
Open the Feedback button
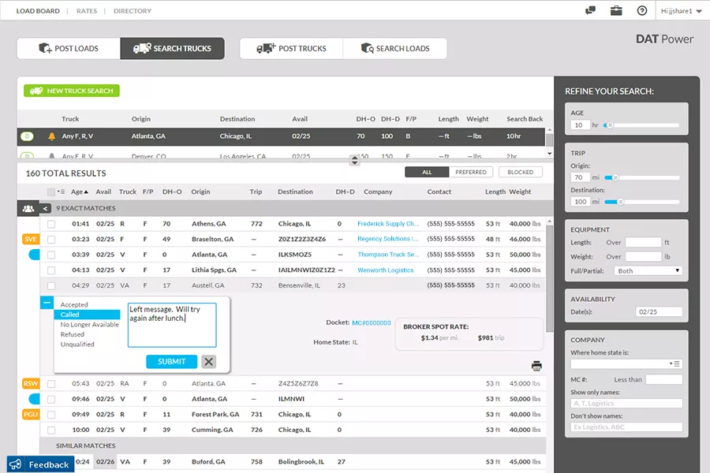click(40, 464)
